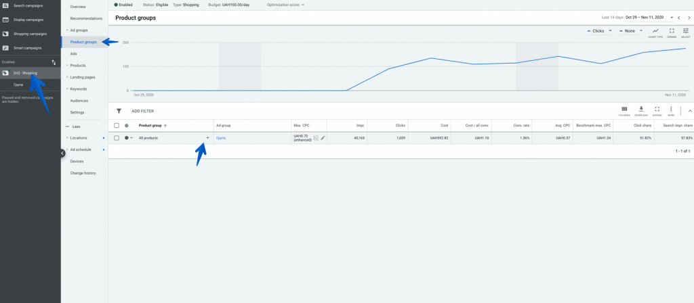Open the date range dropdown
Screen dimensions: 694x303
click(672, 18)
